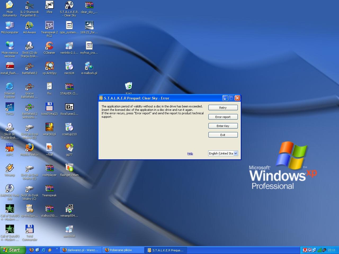Image resolution: width=339 pixels, height=254 pixels.
Task: Click Retry in the Clear Sky error dialog
Action: tap(223, 108)
